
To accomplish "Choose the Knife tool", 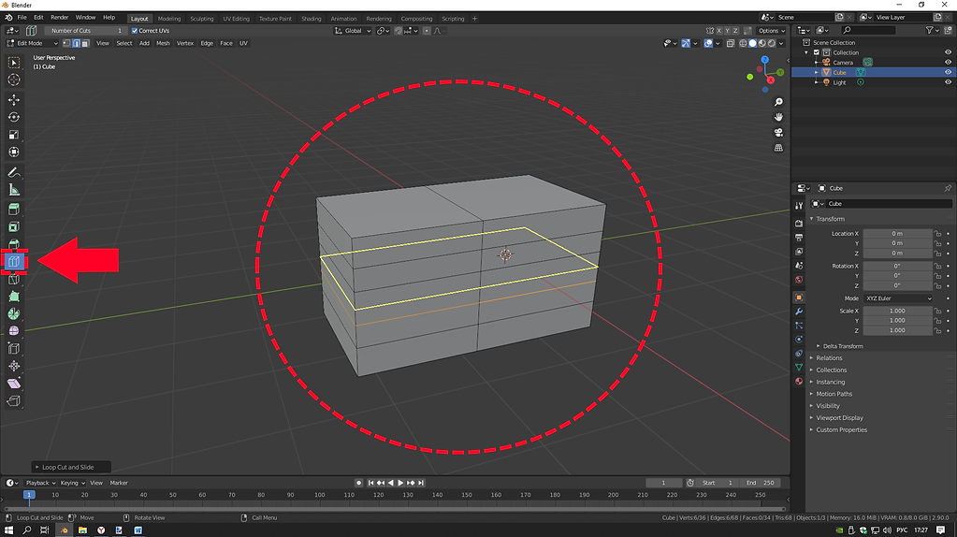I will tap(13, 280).
